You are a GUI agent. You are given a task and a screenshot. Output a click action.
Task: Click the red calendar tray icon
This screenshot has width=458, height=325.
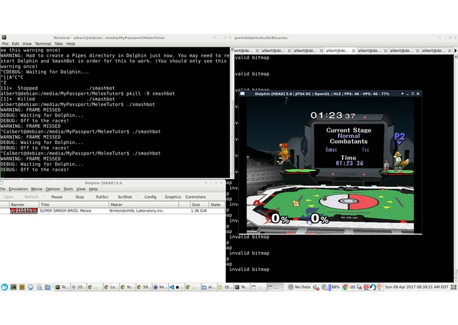(366, 287)
